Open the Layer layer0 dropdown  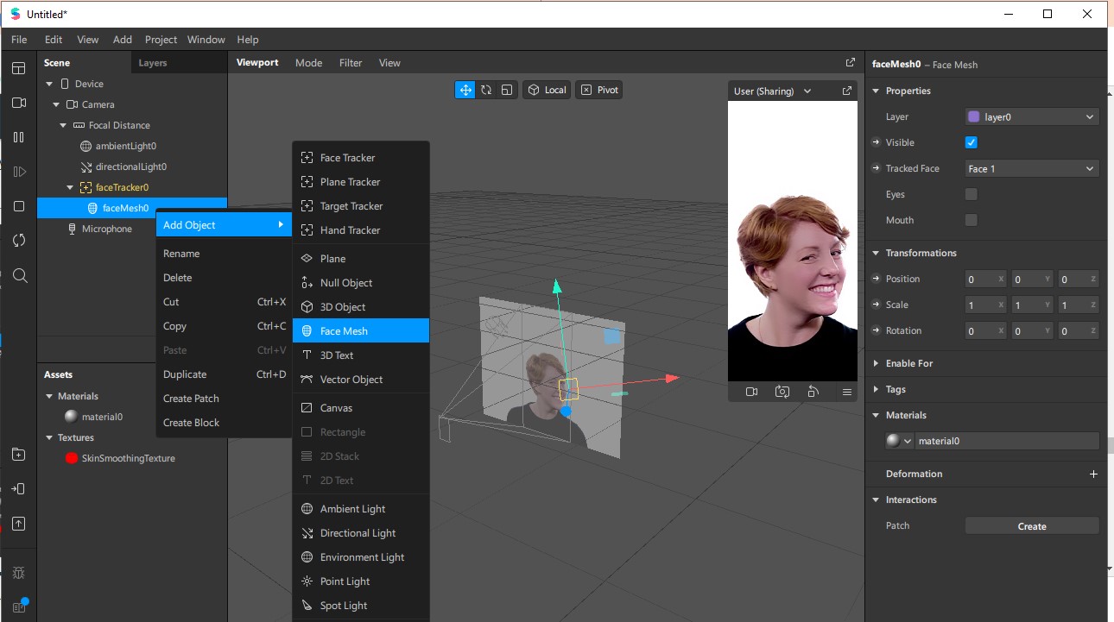(x=1032, y=116)
